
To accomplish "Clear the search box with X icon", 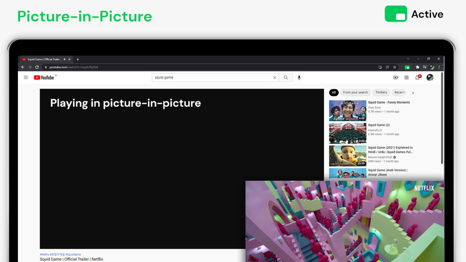I will tap(275, 78).
